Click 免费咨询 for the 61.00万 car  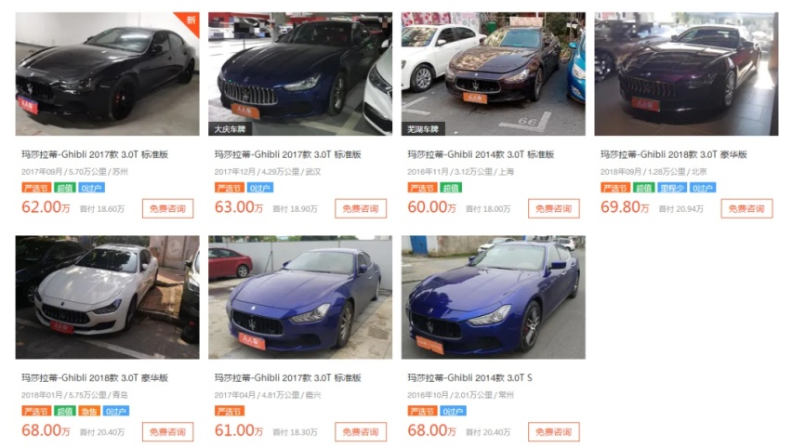pyautogui.click(x=361, y=432)
